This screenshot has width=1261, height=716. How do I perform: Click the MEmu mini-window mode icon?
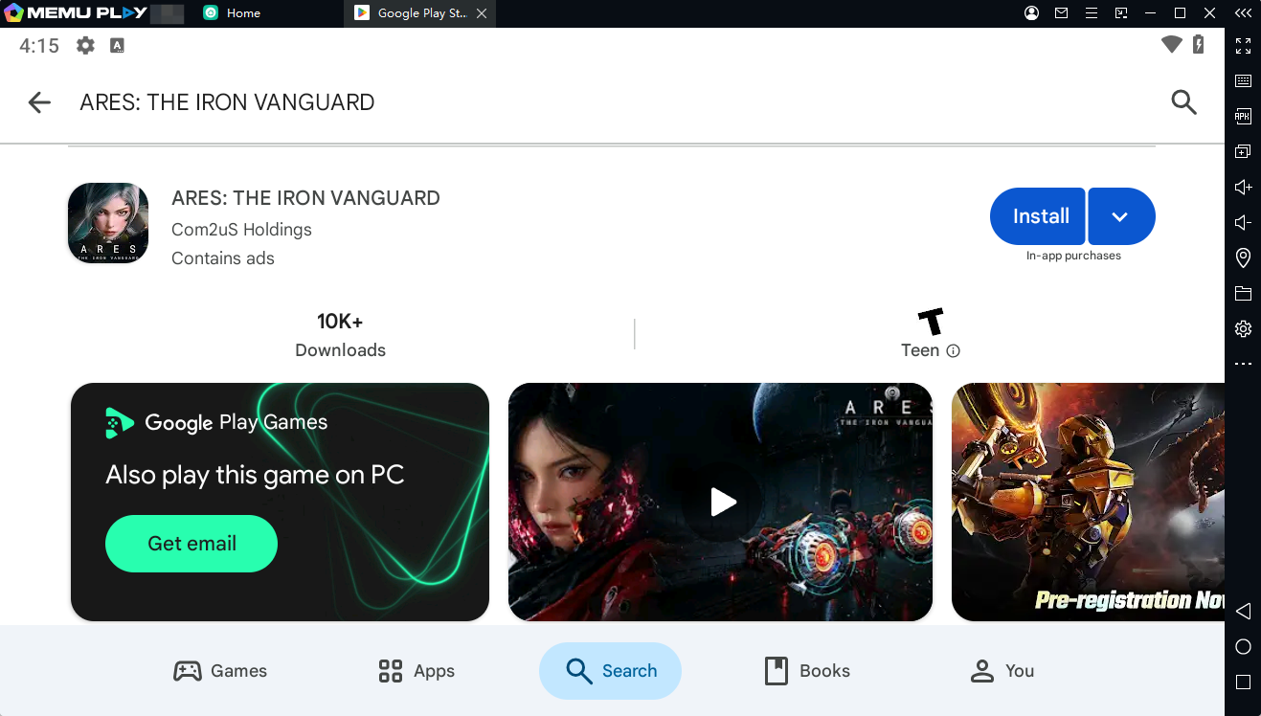1121,13
